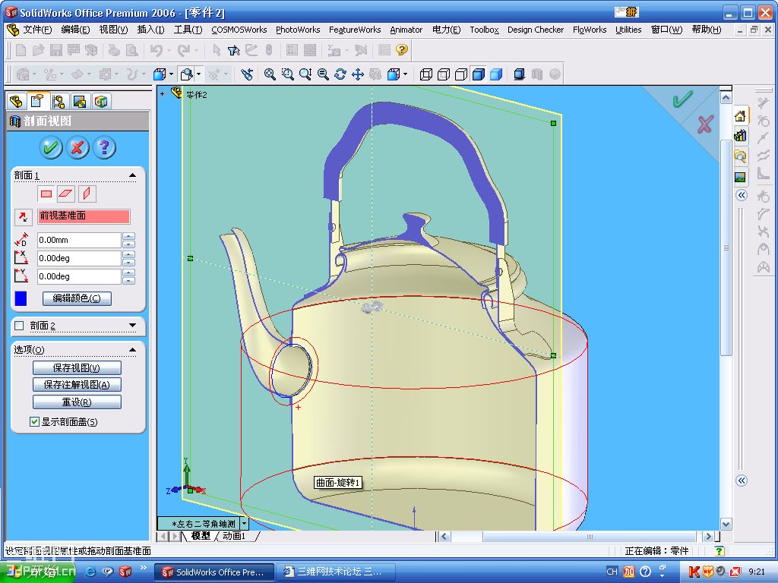The height and width of the screenshot is (583, 778).
Task: Select shaded with edges display mode
Action: pos(479,74)
